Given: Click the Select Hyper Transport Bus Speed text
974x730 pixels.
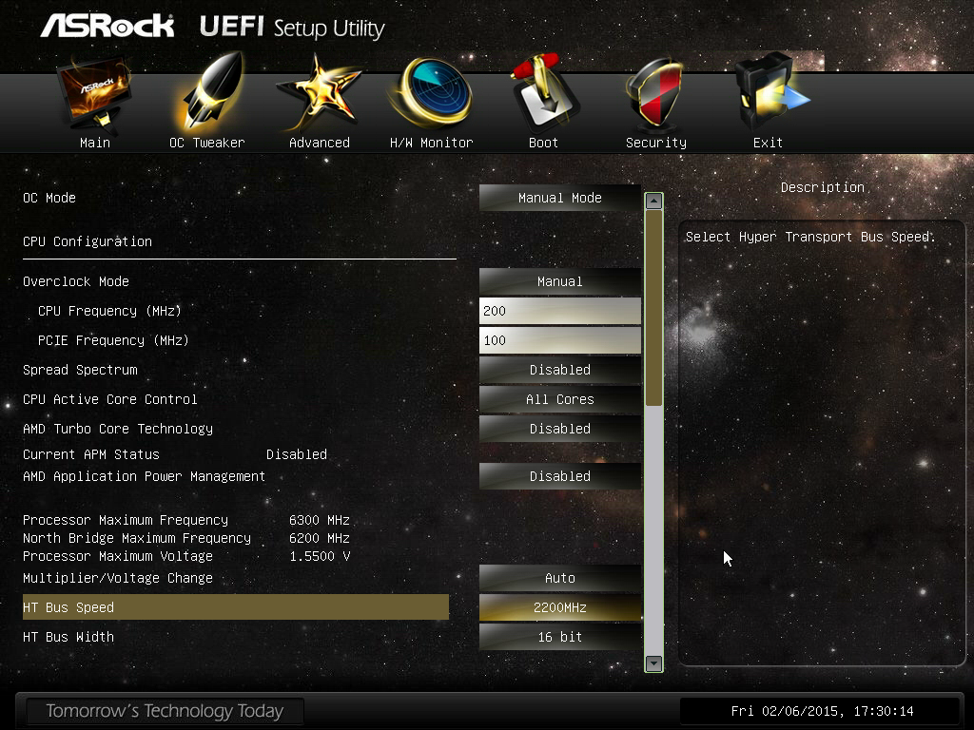Looking at the screenshot, I should [810, 237].
